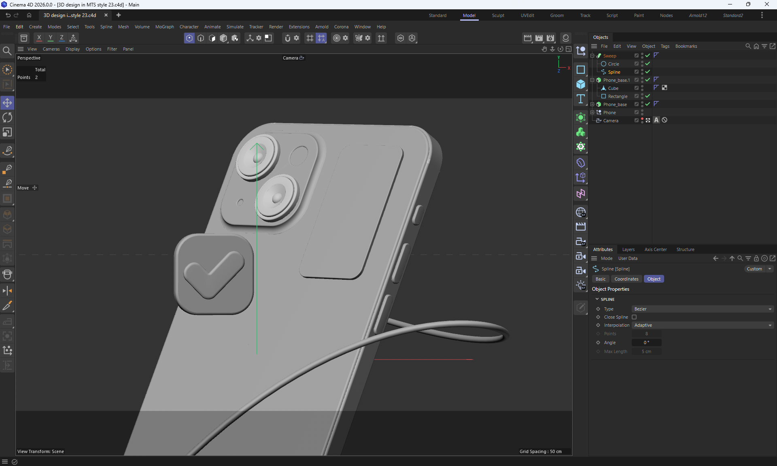Click the Cube primitive icon
Image resolution: width=777 pixels, height=466 pixels.
pyautogui.click(x=581, y=84)
